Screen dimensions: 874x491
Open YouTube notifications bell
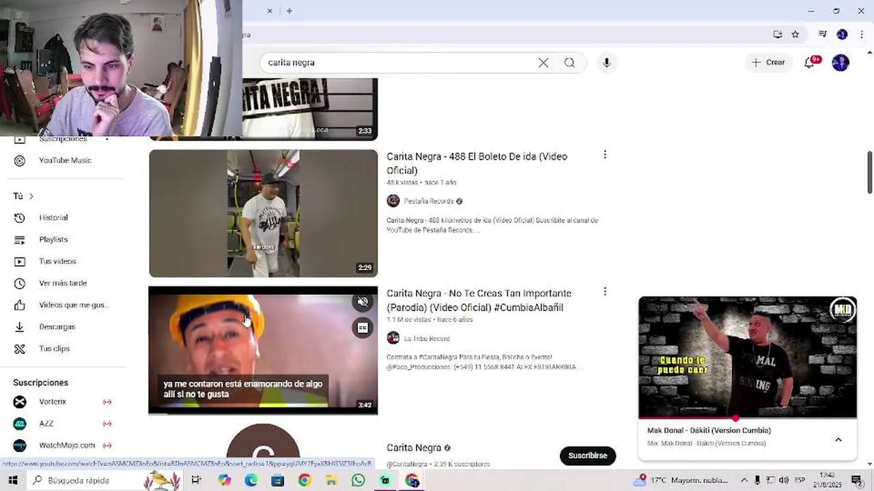tap(810, 63)
